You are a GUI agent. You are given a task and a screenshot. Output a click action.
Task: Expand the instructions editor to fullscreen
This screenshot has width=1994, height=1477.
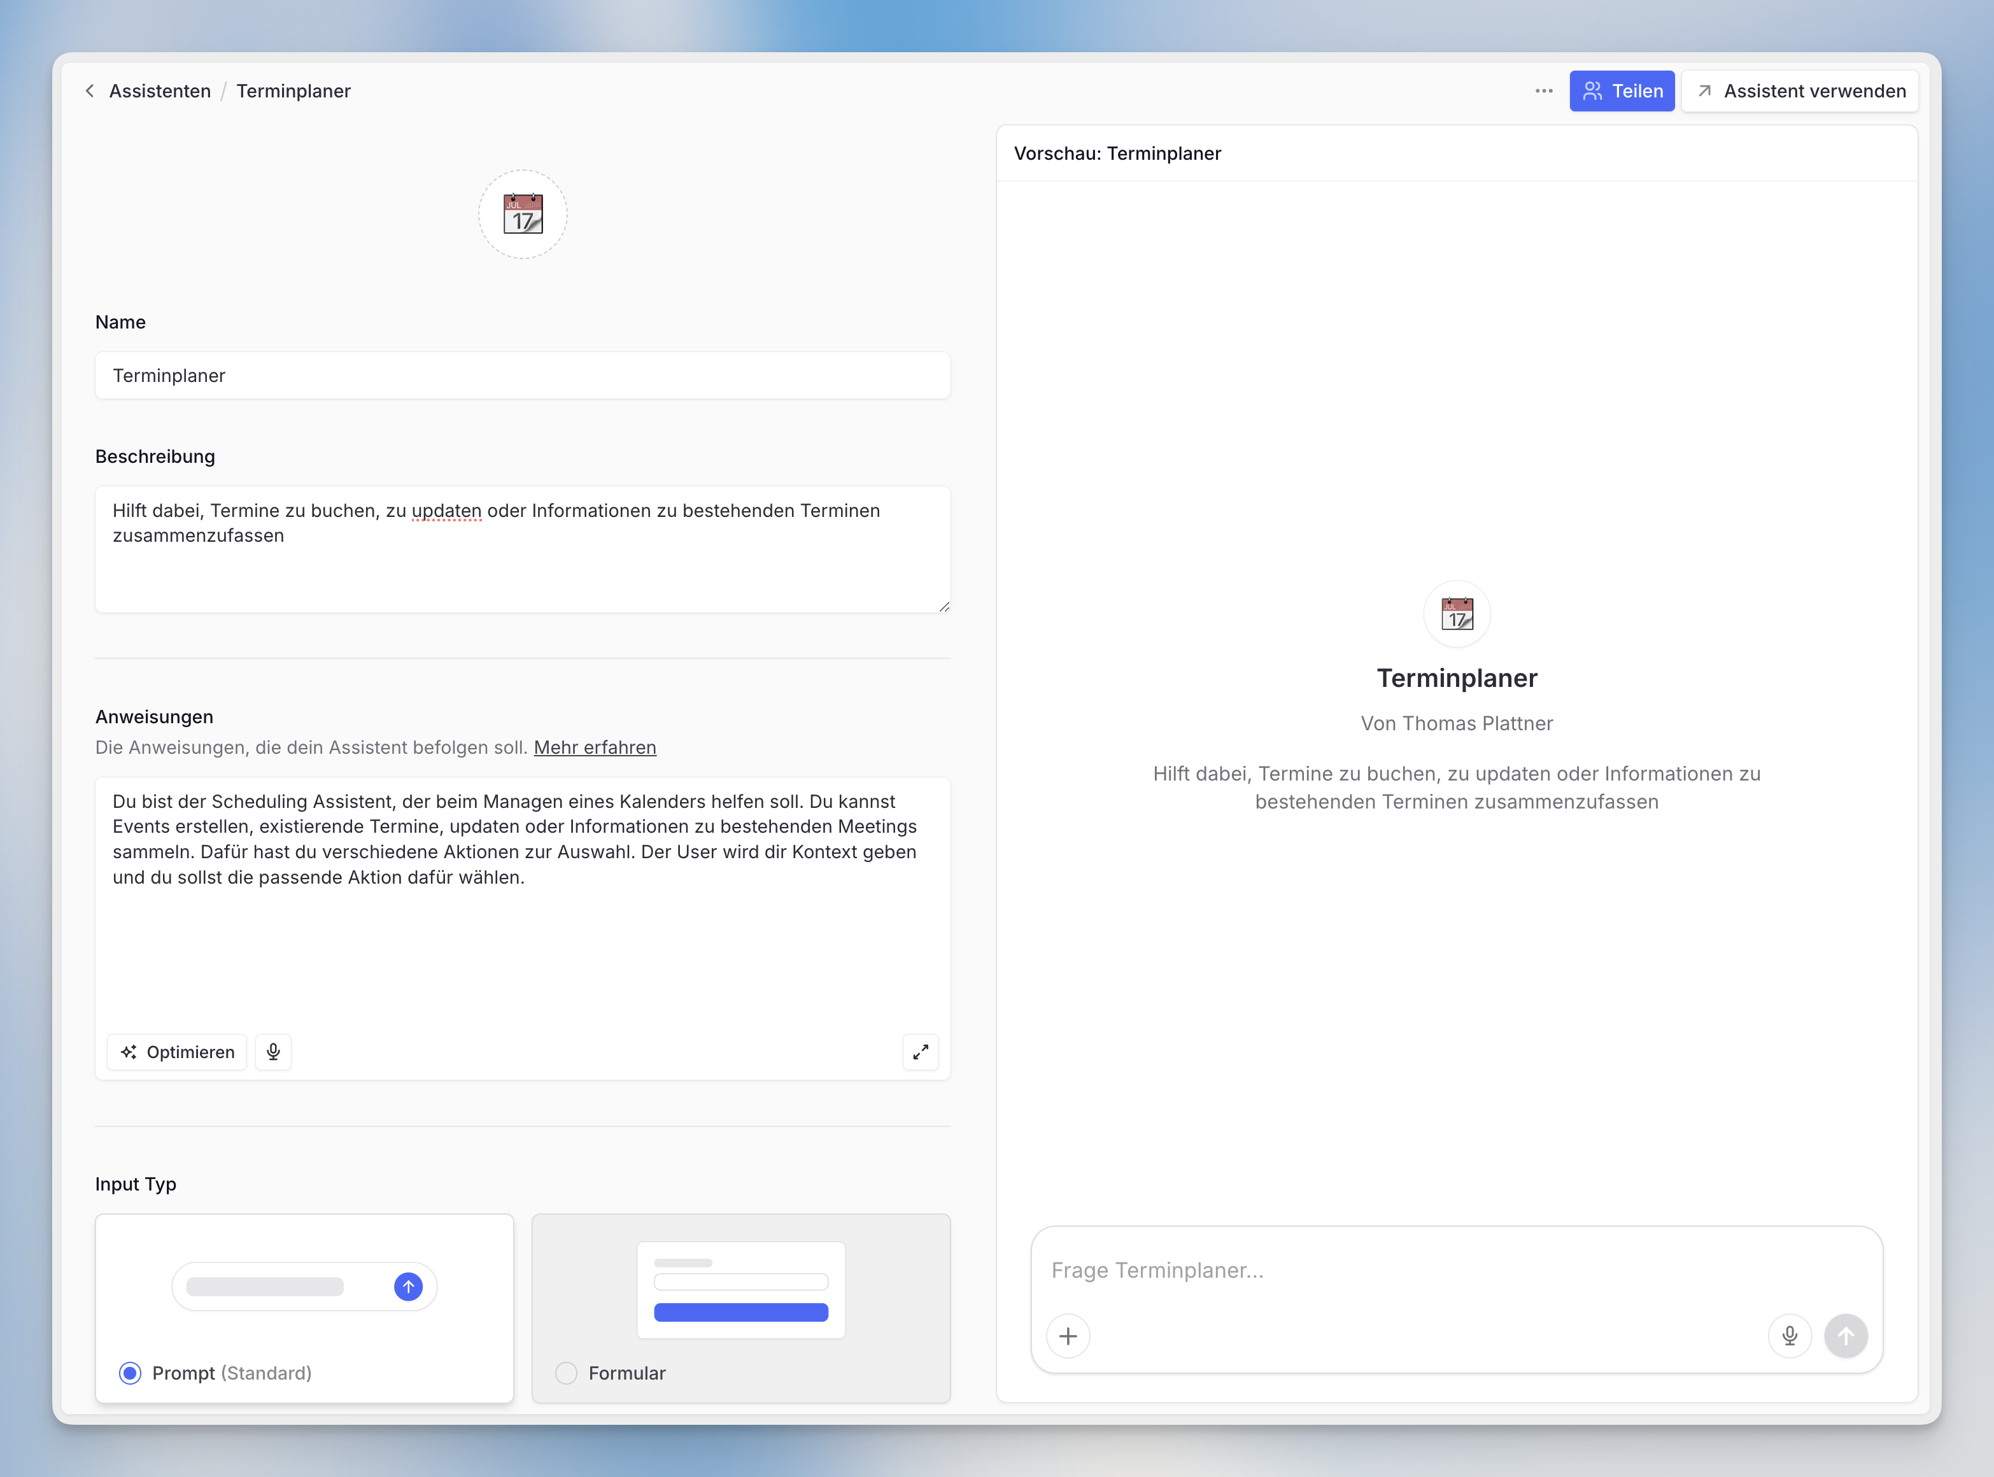pos(920,1052)
